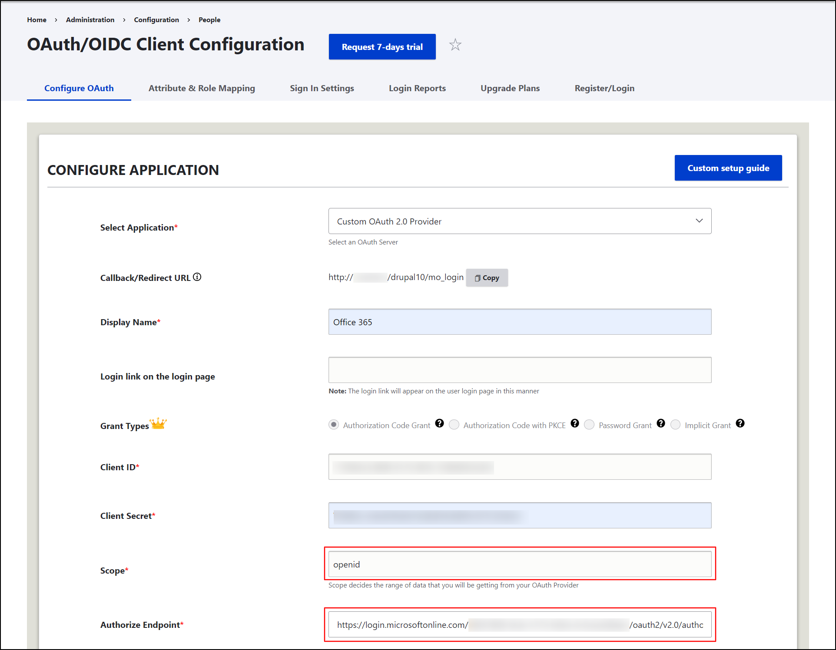Viewport: 836px width, 650px height.
Task: Open Administration breadcrumb link
Action: [x=90, y=20]
